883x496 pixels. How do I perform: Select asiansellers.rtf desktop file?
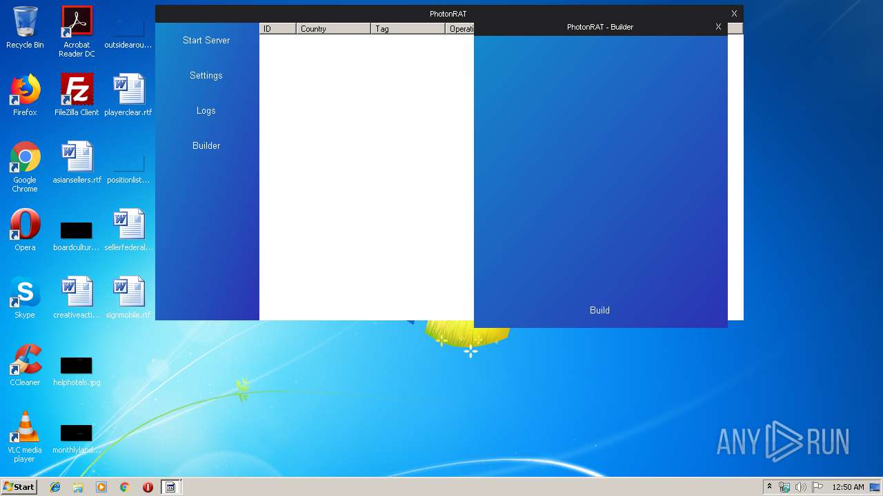point(77,163)
